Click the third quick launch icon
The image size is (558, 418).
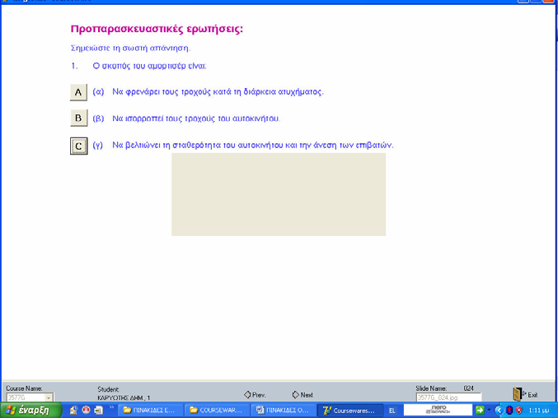point(98,411)
